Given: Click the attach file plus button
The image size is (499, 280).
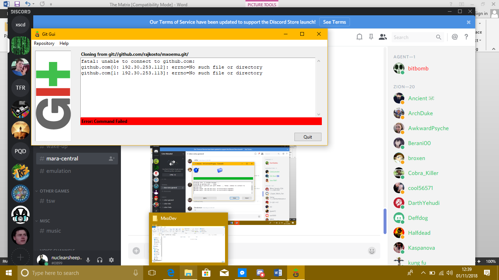Looking at the screenshot, I should 136,251.
